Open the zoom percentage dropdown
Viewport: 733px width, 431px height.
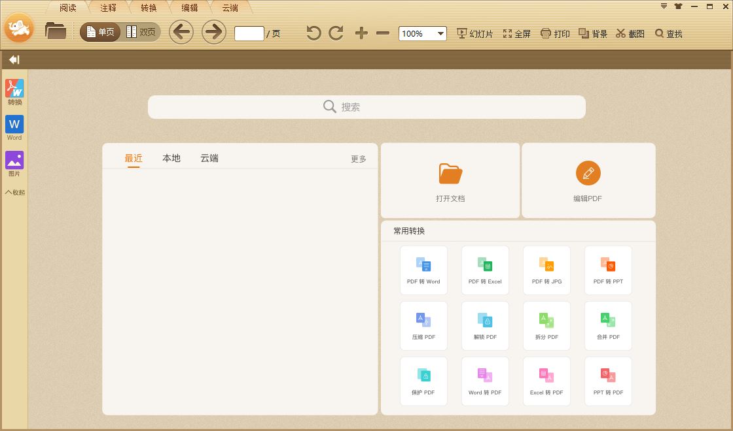pos(441,33)
